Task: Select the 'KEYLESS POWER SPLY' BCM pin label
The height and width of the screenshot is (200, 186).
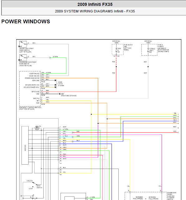Action: click(31, 87)
